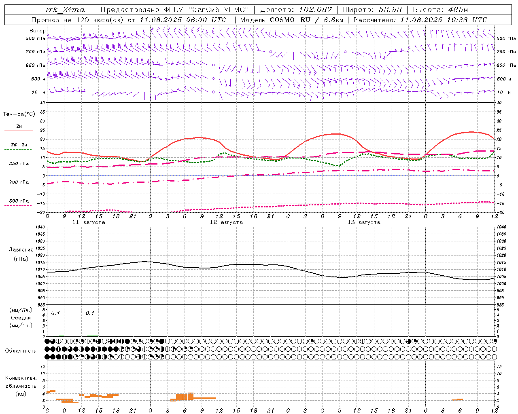This screenshot has height=414, width=518.
Task: Click the Давление pressure panel label
Action: click(x=21, y=250)
